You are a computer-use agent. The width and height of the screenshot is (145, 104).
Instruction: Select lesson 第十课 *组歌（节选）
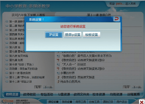point(21,64)
